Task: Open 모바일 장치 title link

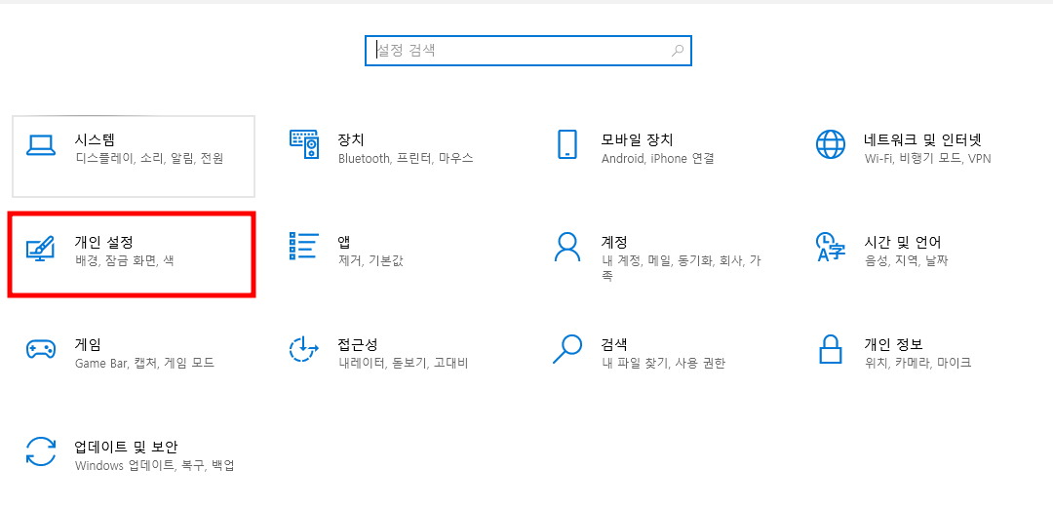Action: pos(637,139)
